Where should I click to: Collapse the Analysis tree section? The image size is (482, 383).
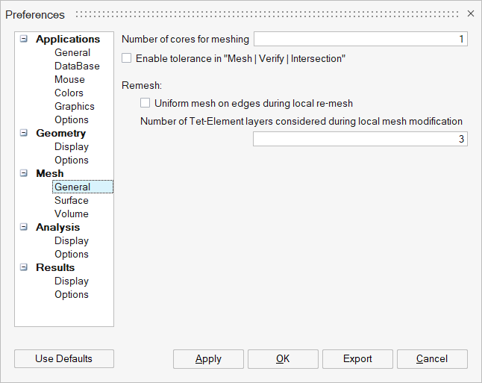tap(24, 227)
